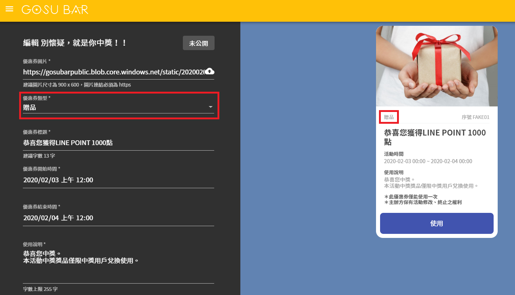Click the hint text 字數上限 255 字

point(41,289)
